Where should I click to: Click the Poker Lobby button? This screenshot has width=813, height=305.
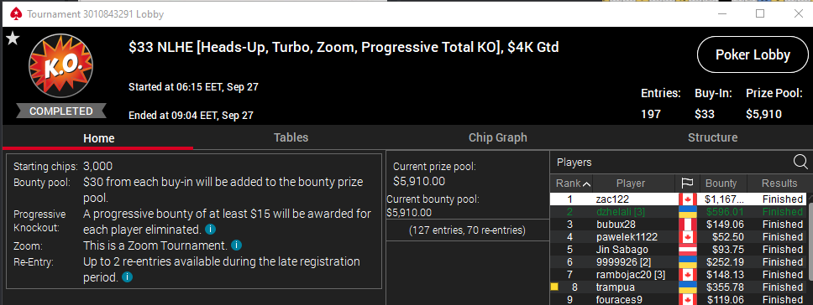coord(753,54)
